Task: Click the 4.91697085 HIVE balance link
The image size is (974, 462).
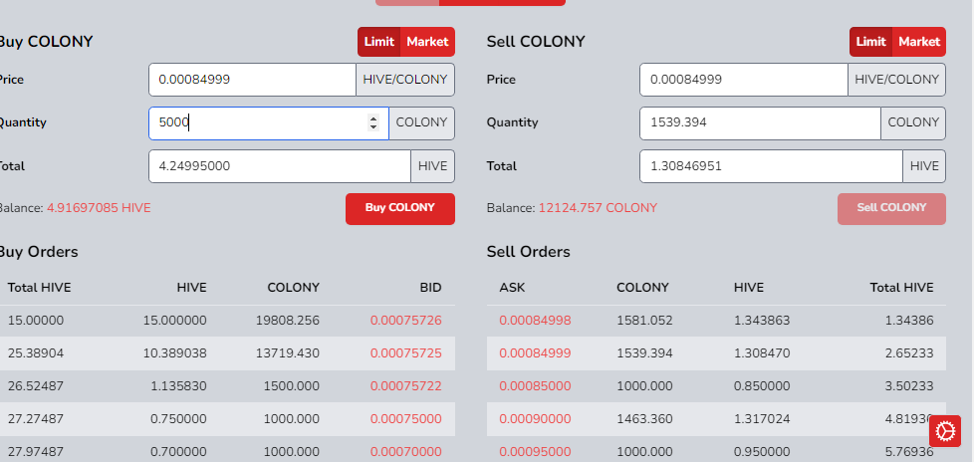Action: 99,208
